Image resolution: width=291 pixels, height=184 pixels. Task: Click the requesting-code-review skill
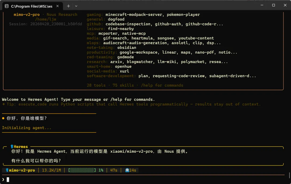(x=179, y=76)
